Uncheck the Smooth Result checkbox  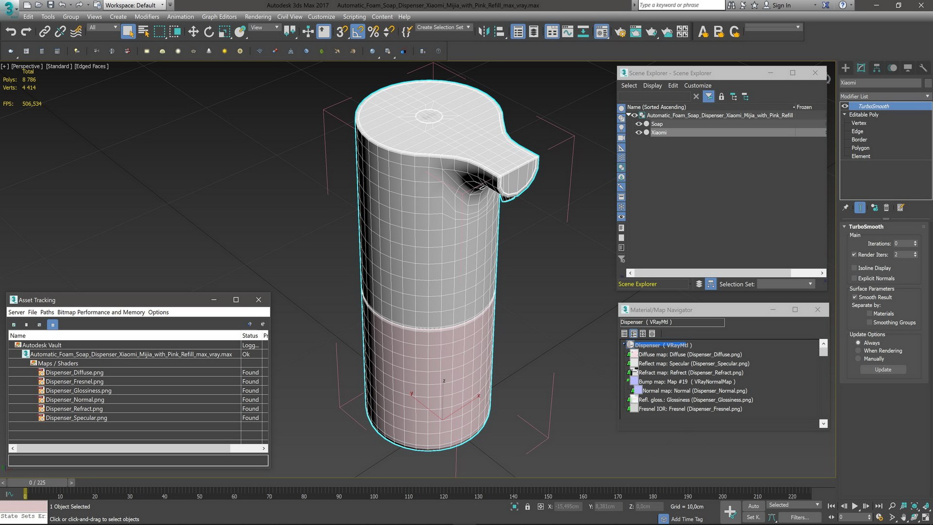[854, 297]
